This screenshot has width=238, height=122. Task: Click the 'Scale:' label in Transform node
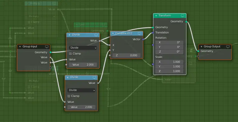pyautogui.click(x=159, y=57)
